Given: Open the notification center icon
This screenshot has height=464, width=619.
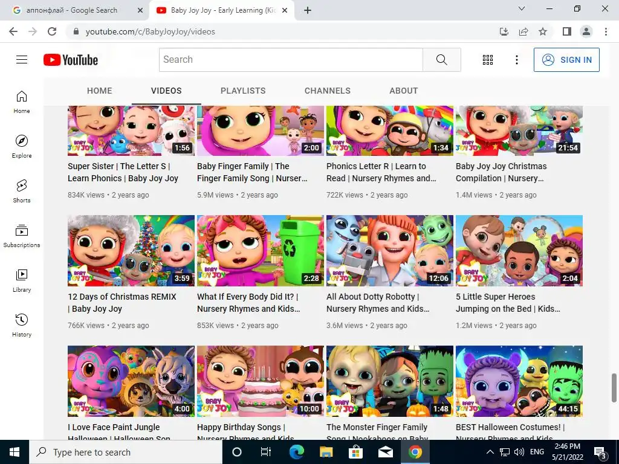Looking at the screenshot, I should pyautogui.click(x=600, y=452).
